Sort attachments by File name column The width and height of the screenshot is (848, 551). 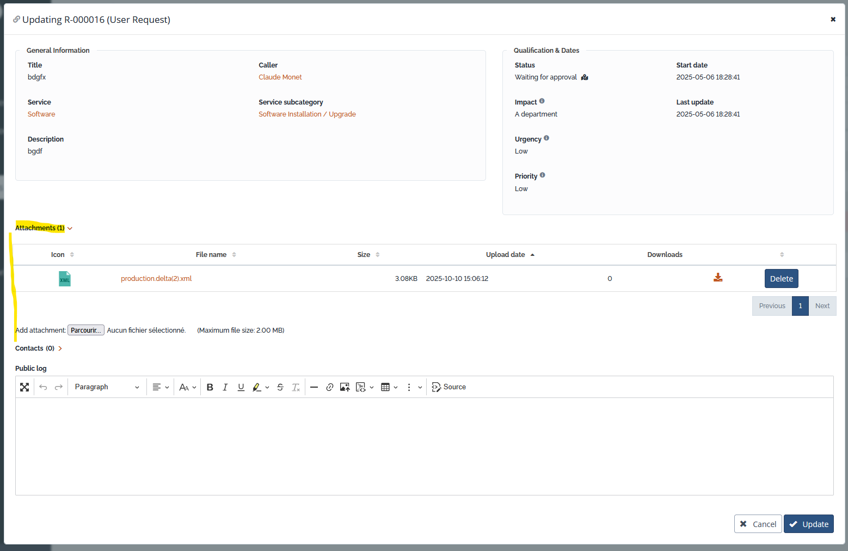pos(211,255)
